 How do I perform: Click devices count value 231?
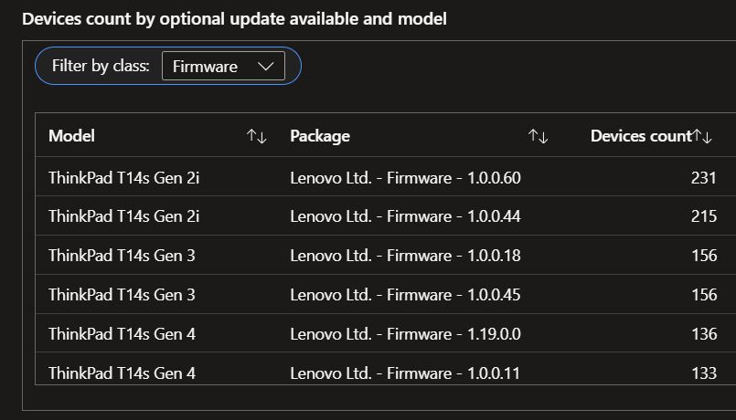tap(704, 178)
